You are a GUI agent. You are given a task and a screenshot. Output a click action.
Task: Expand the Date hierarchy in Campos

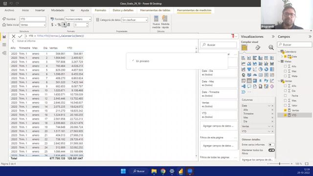(x=282, y=57)
